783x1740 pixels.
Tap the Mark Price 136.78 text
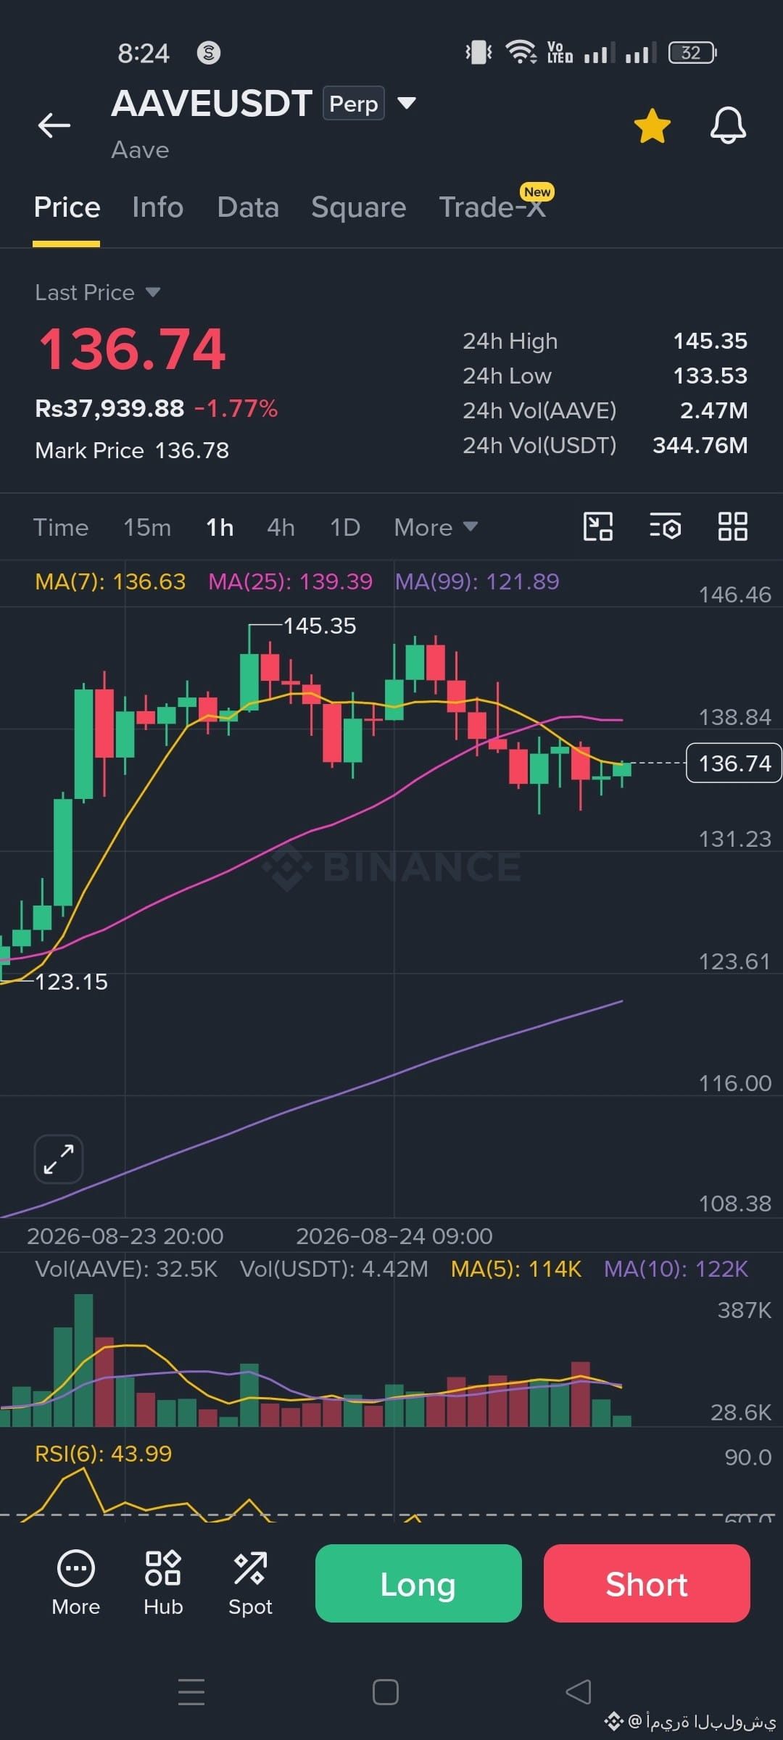[132, 450]
